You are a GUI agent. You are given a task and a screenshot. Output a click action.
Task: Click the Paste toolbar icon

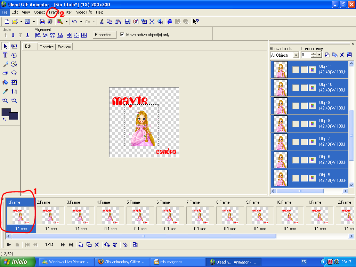click(x=118, y=22)
